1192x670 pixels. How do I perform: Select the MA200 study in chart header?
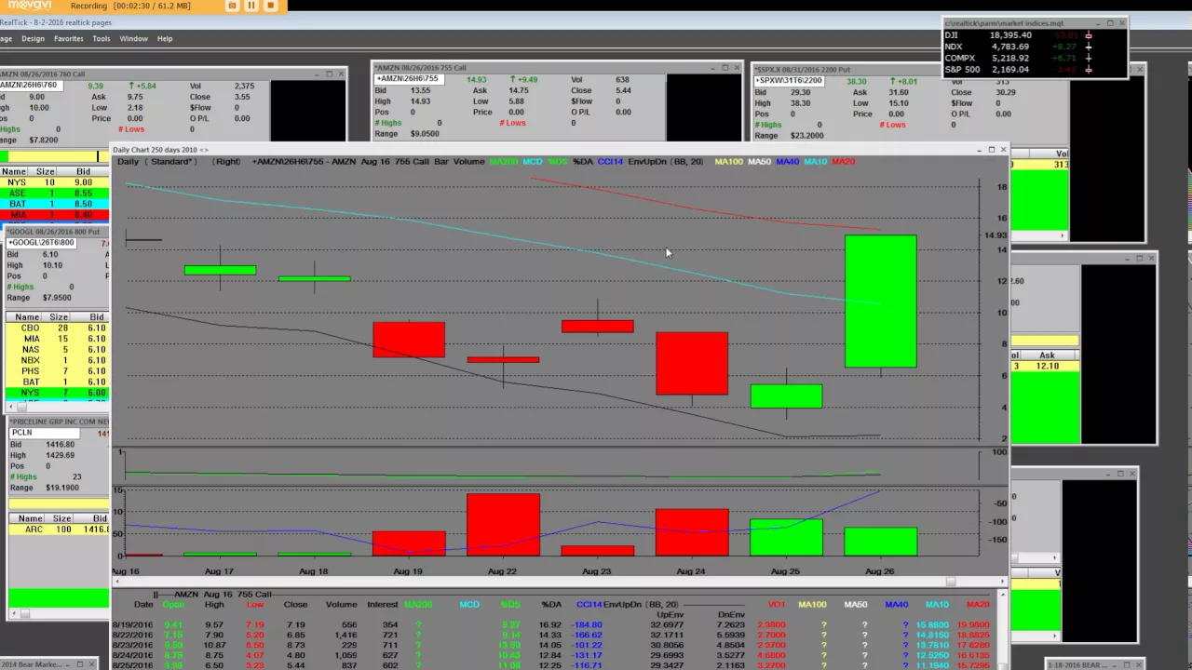coord(503,162)
